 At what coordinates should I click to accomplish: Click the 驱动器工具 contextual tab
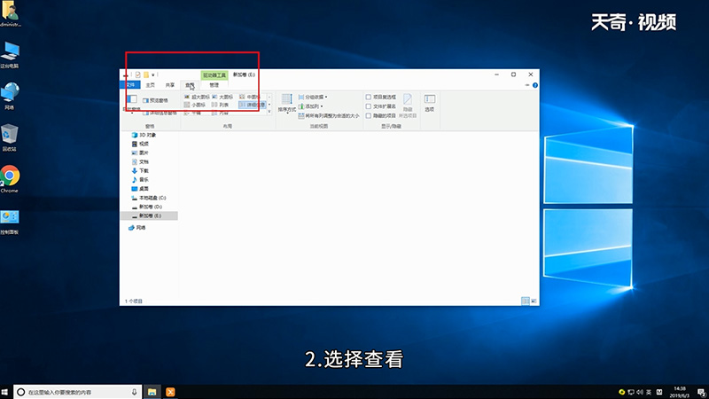click(214, 75)
